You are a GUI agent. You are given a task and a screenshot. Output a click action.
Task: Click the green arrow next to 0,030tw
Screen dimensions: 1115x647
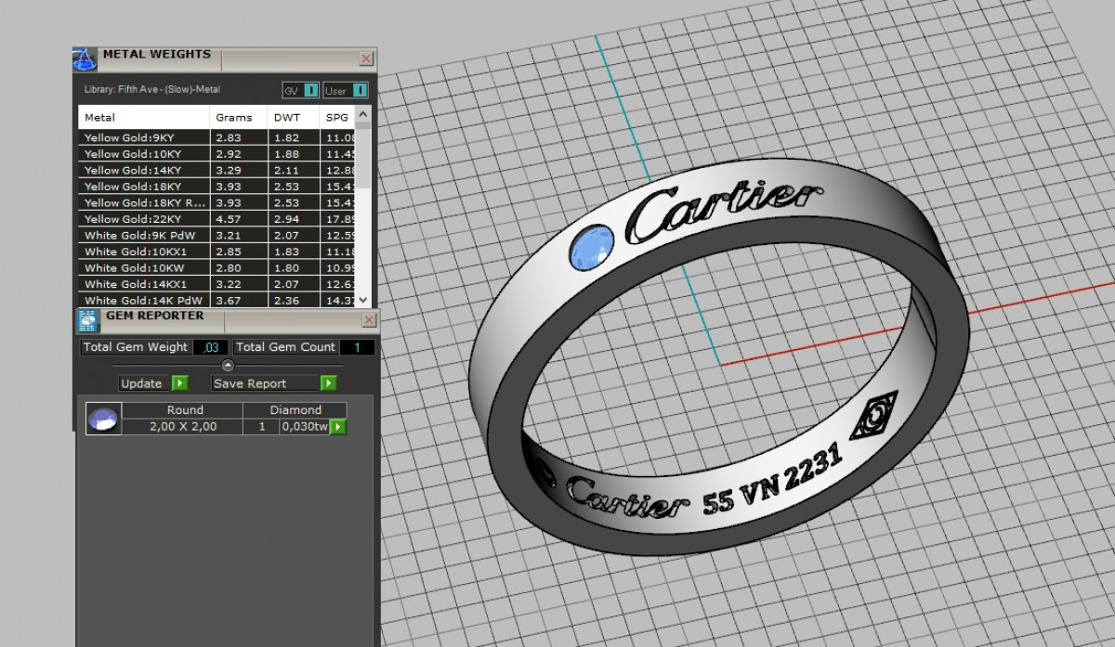[338, 427]
